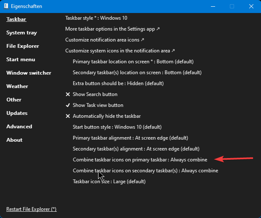This screenshot has height=218, width=261.
Task: Go to the Window switcher section
Action: [29, 73]
